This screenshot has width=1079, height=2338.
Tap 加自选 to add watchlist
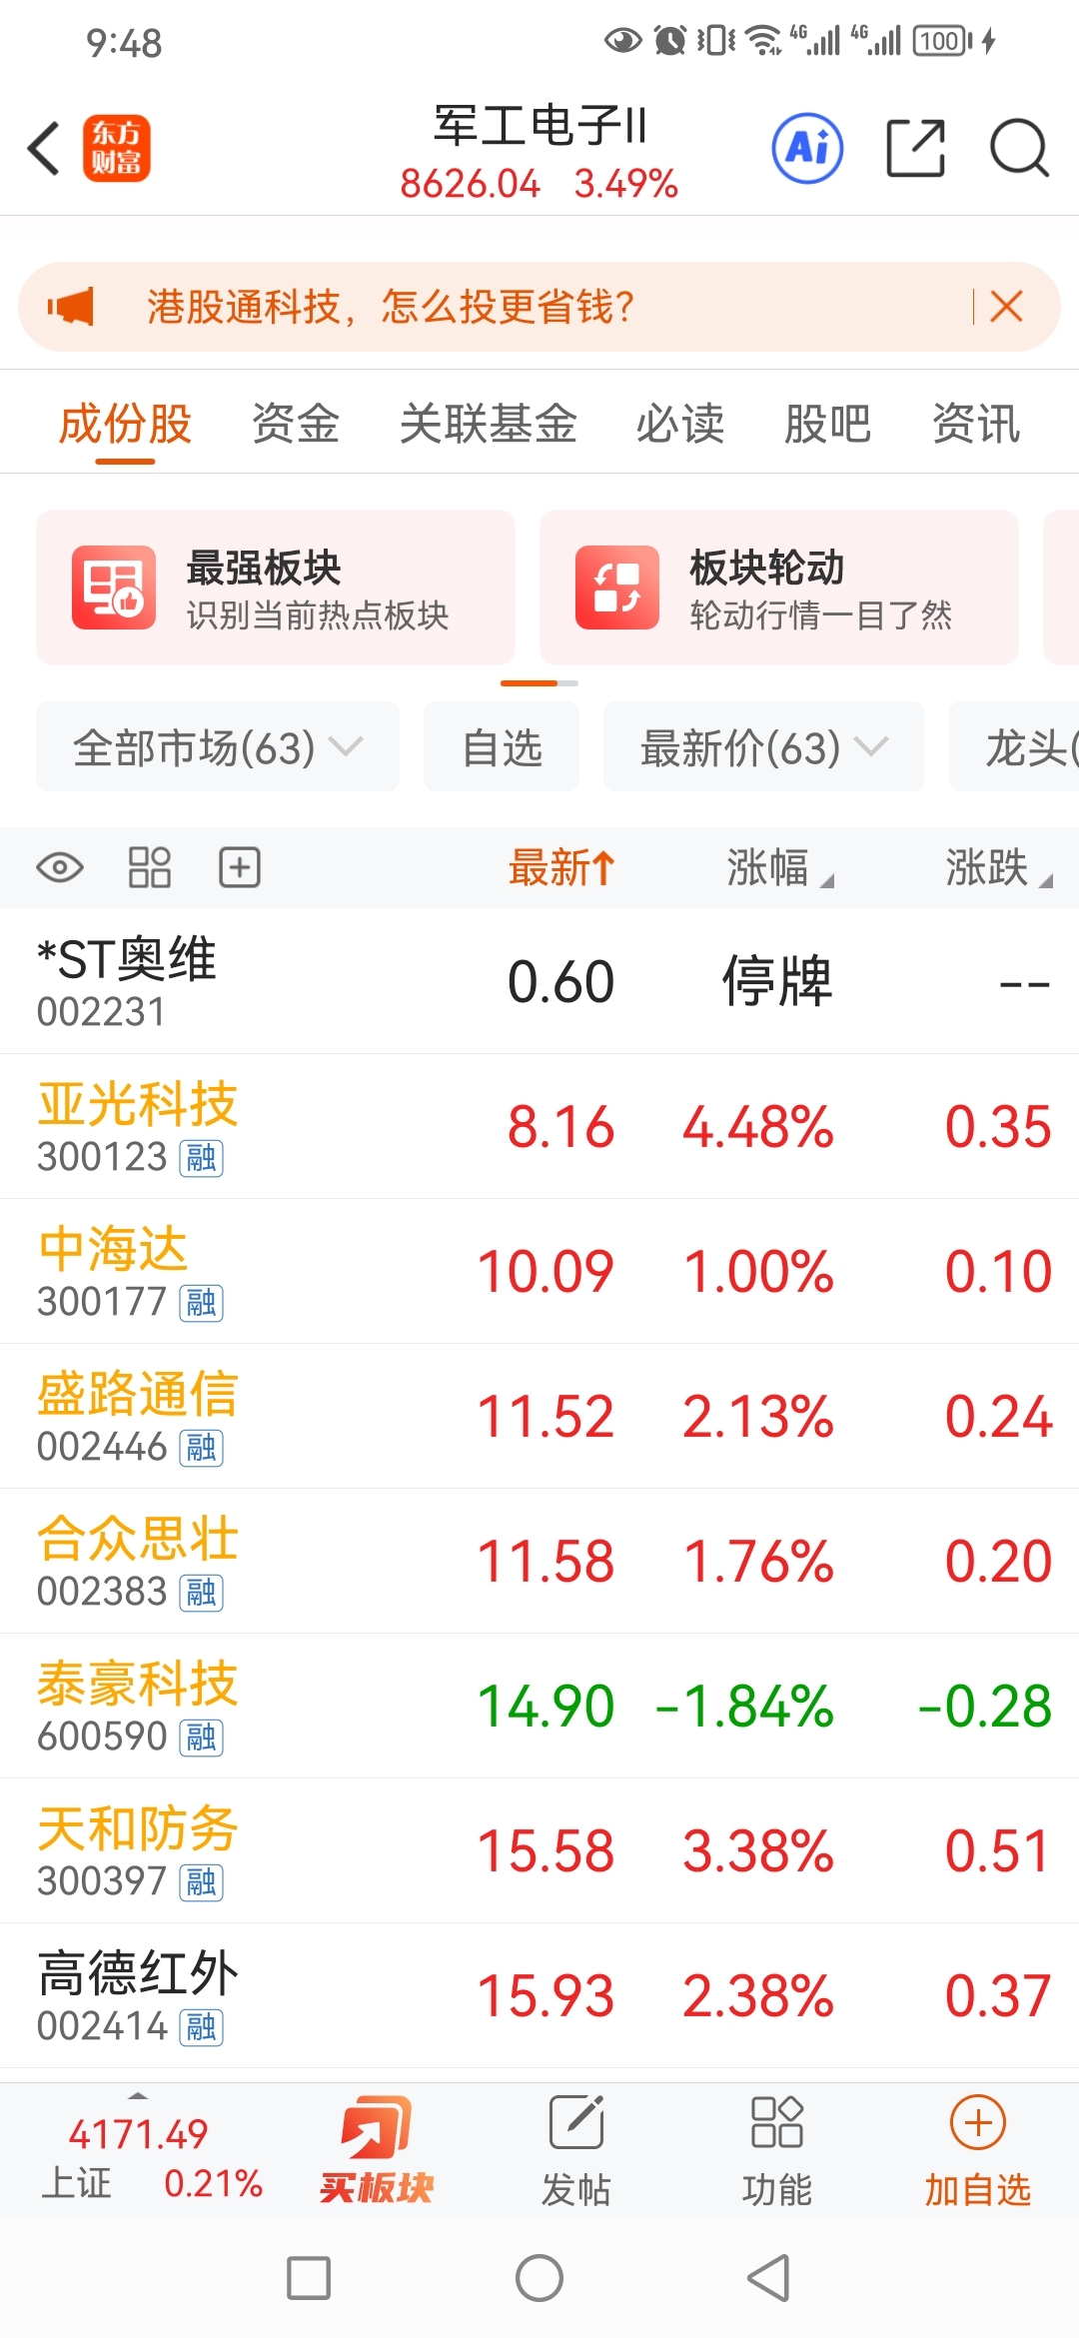978,2150
